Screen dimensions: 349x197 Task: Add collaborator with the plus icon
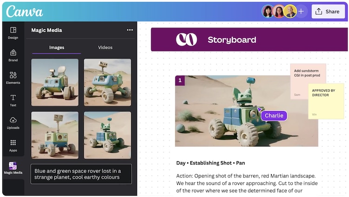tap(301, 11)
